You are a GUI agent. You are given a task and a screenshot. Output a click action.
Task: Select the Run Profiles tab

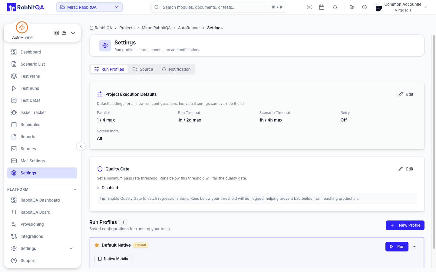click(x=109, y=69)
